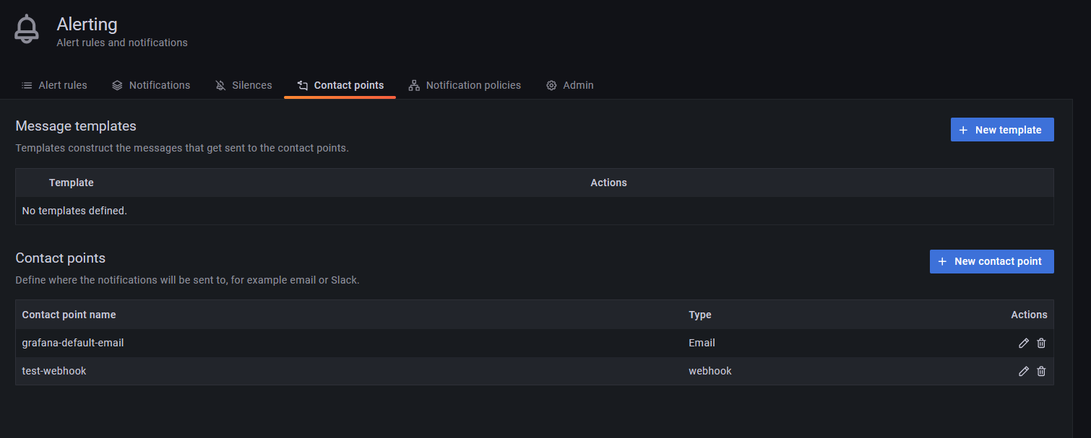Open the Notifications tab
Screen dimensions: 1091x438
151,85
